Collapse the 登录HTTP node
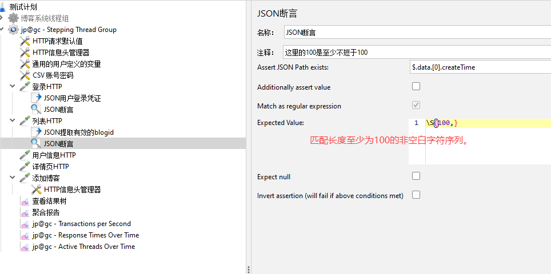The height and width of the screenshot is (274, 551). coord(13,86)
